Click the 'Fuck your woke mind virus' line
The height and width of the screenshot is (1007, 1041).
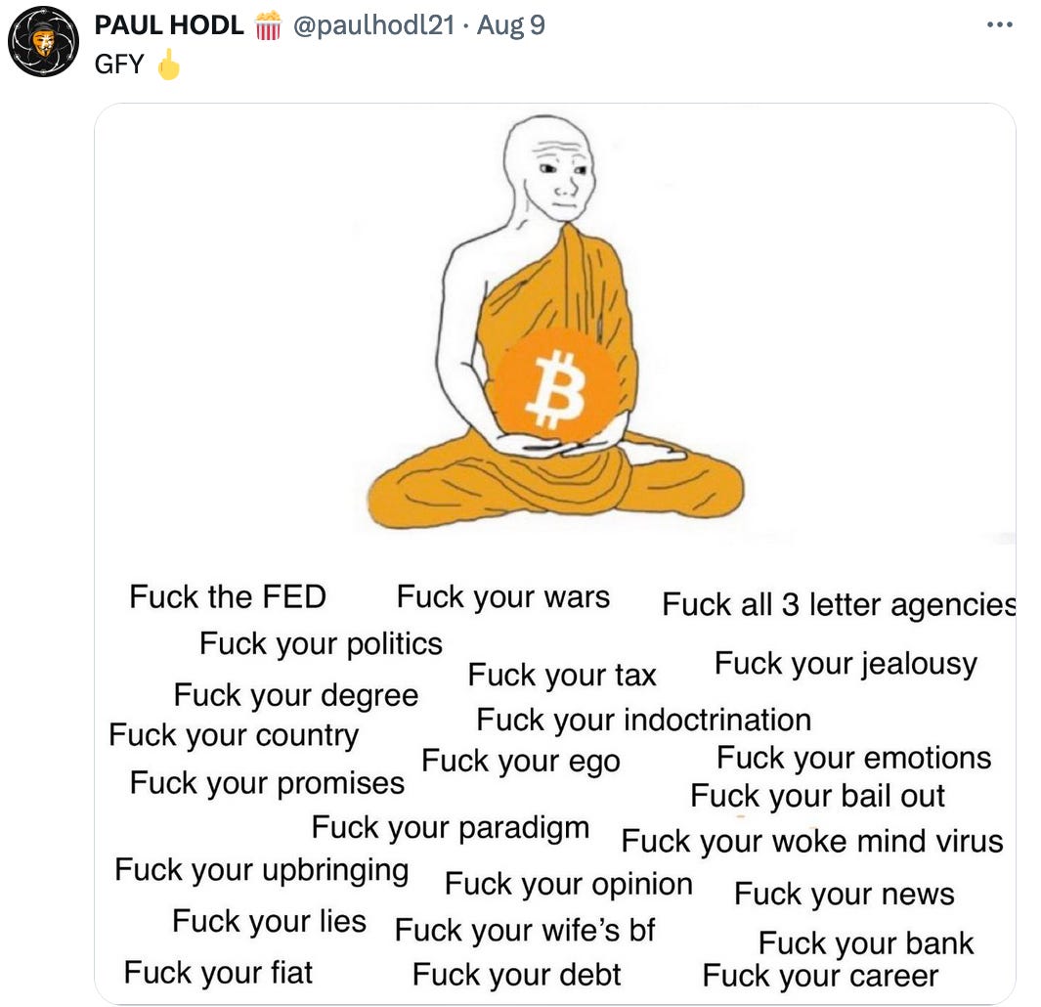pos(812,842)
